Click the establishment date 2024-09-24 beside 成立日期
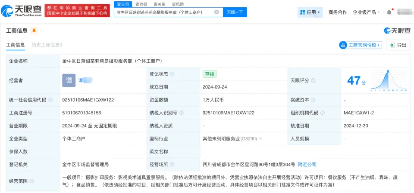The width and height of the screenshot is (414, 193). pyautogui.click(x=215, y=87)
